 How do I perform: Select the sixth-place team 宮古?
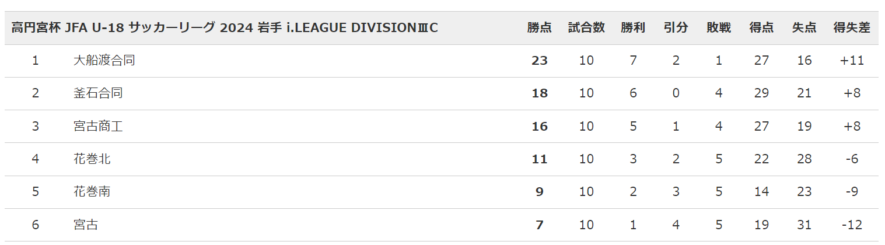tap(86, 225)
